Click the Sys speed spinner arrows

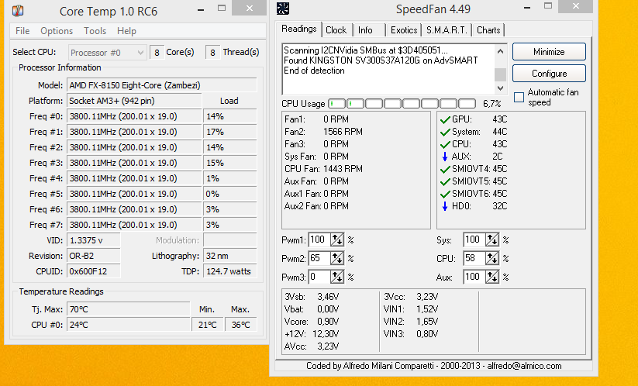point(492,240)
